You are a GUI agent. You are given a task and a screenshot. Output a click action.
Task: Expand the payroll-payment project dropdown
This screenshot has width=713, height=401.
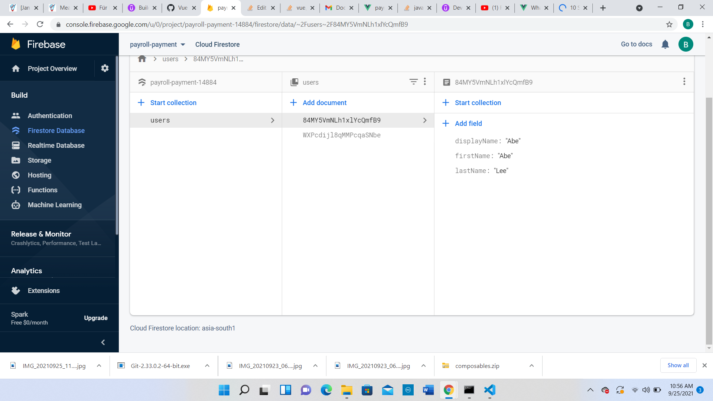[157, 45]
